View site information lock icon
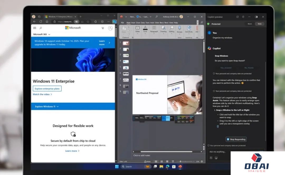The width and height of the screenshot is (285, 175). [x=55, y=22]
